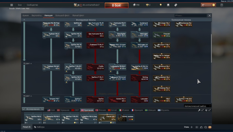Toggle the ammo auto-refill checkbox
This screenshot has height=132, width=233.
coord(209,110)
